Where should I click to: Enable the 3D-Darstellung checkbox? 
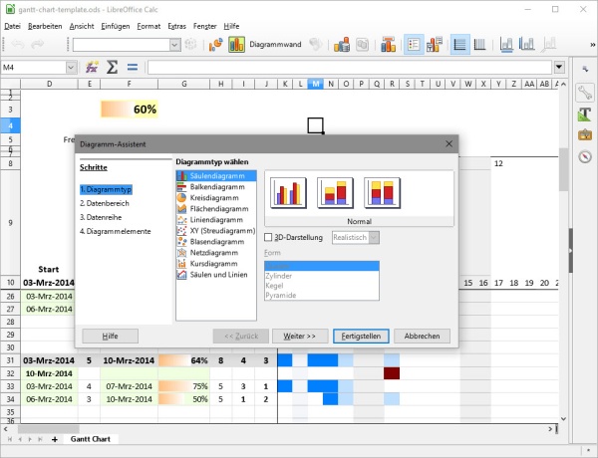click(268, 237)
